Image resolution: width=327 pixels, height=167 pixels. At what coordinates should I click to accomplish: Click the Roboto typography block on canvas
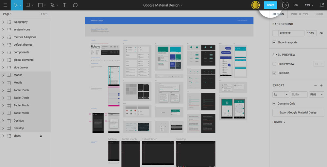click(95, 47)
